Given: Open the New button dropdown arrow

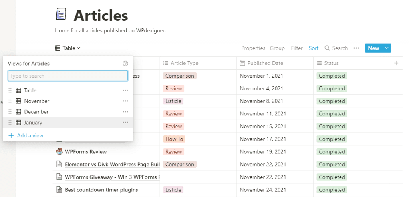Looking at the screenshot, I should pyautogui.click(x=386, y=48).
